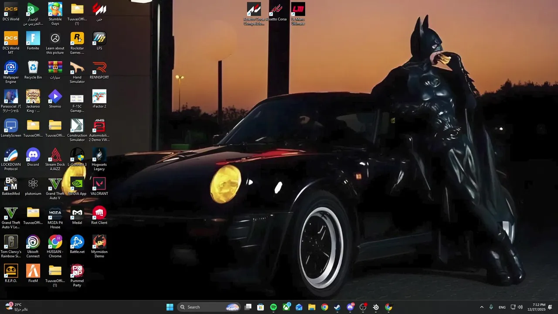This screenshot has height=314, width=558.
Task: Open Construction Simulator shortcut
Action: 77,130
